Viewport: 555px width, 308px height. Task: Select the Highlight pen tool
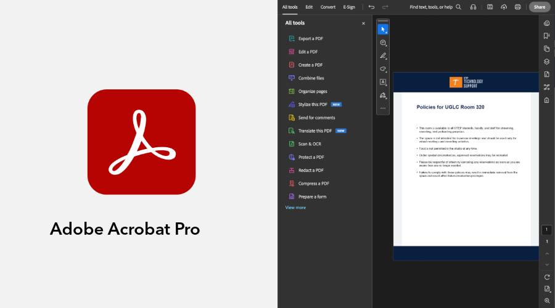(383, 56)
